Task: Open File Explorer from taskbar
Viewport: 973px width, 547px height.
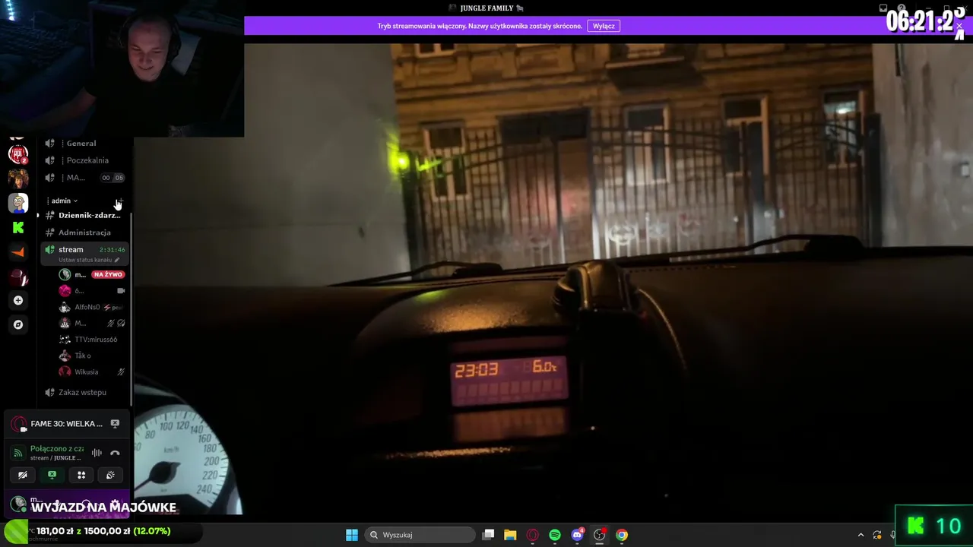Action: point(510,535)
